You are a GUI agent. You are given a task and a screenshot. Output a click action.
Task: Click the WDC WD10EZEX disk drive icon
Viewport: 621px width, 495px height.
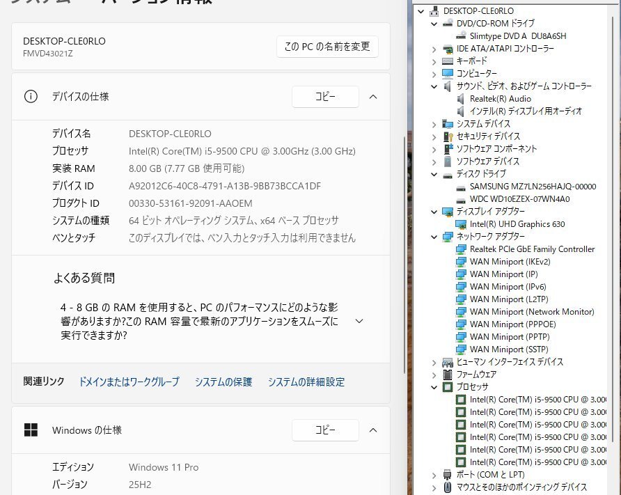pos(461,199)
